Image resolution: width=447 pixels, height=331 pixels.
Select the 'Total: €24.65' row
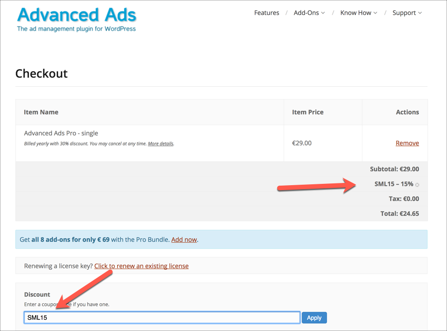[x=222, y=214]
